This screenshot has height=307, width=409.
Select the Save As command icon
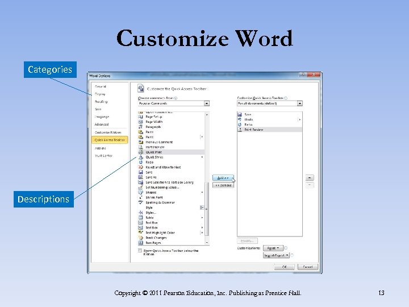(141, 177)
